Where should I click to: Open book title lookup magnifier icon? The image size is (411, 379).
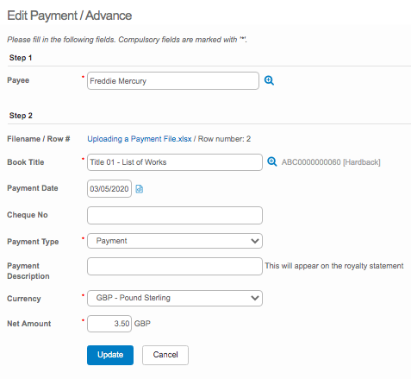271,161
